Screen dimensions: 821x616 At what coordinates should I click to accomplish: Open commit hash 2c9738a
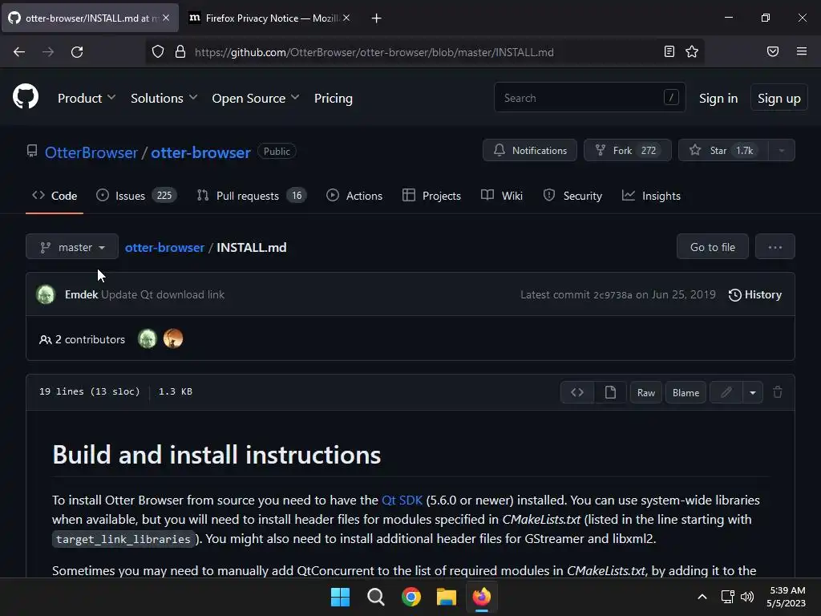tap(612, 295)
